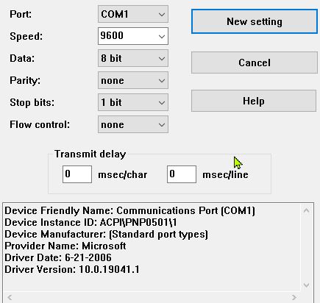
Task: Click the Provider Name Microsoft line
Action: 65,246
